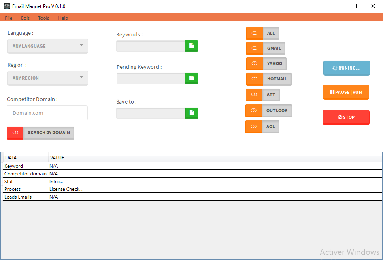Toggle the ALL providers switch

pos(254,33)
